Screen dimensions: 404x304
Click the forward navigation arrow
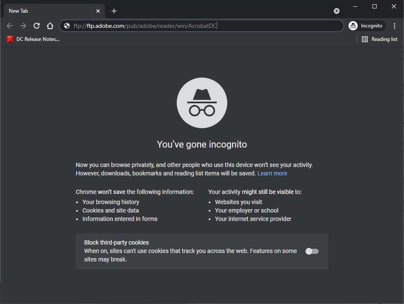(x=23, y=26)
